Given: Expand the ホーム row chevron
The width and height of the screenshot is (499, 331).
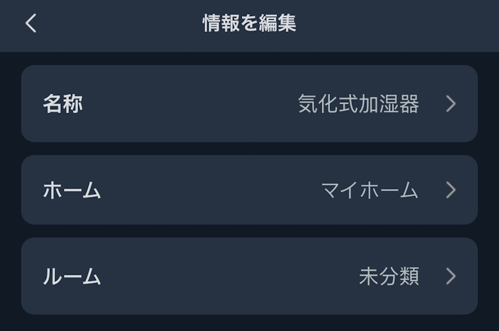Looking at the screenshot, I should point(451,190).
